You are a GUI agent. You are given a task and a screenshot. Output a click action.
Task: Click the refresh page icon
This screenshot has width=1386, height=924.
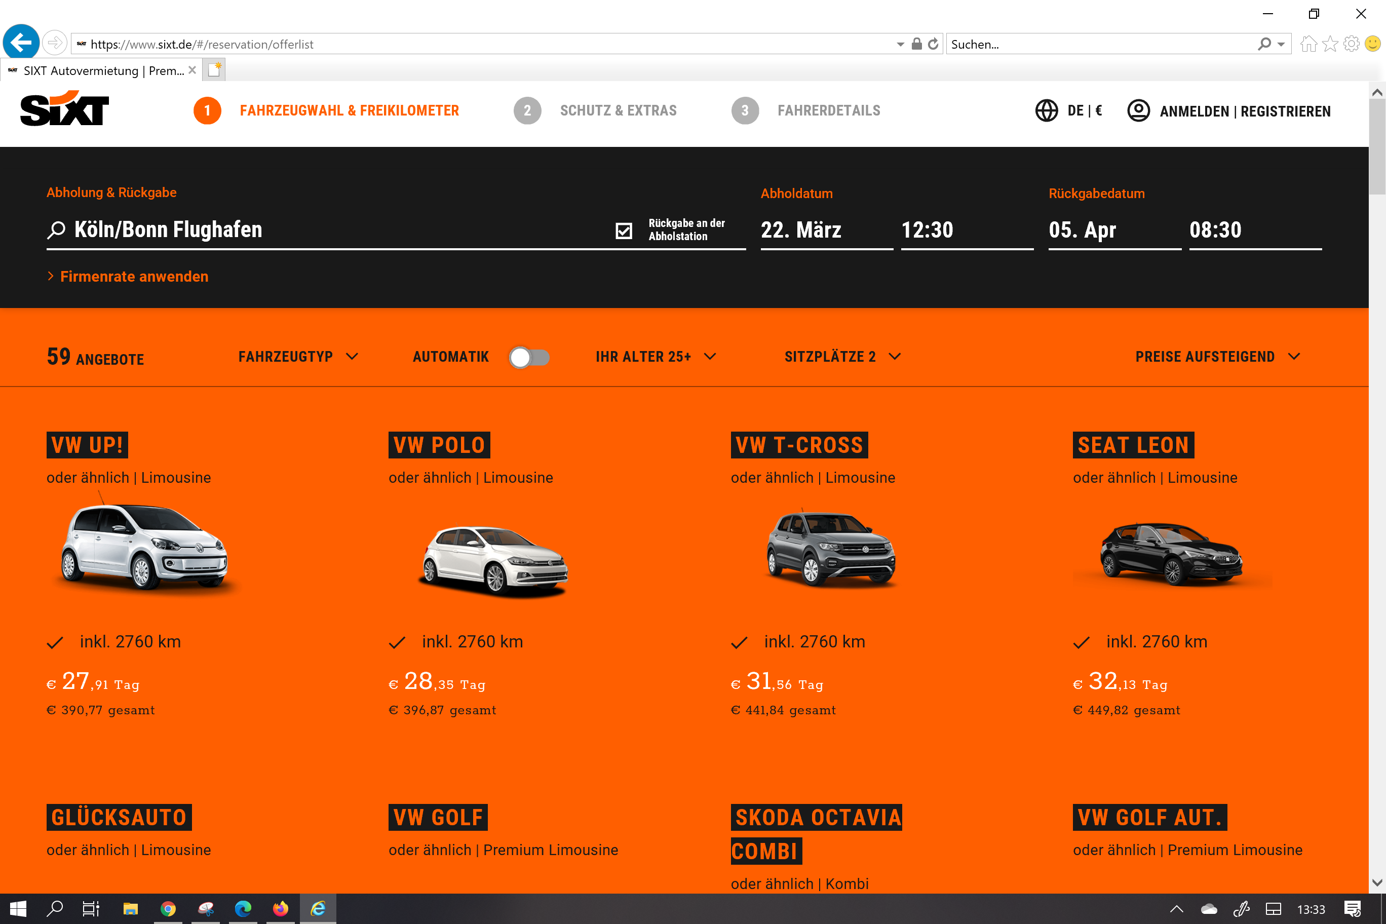click(x=934, y=44)
